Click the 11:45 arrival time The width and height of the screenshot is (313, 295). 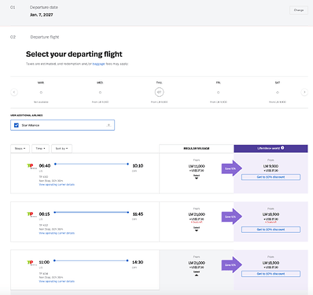[138, 214]
